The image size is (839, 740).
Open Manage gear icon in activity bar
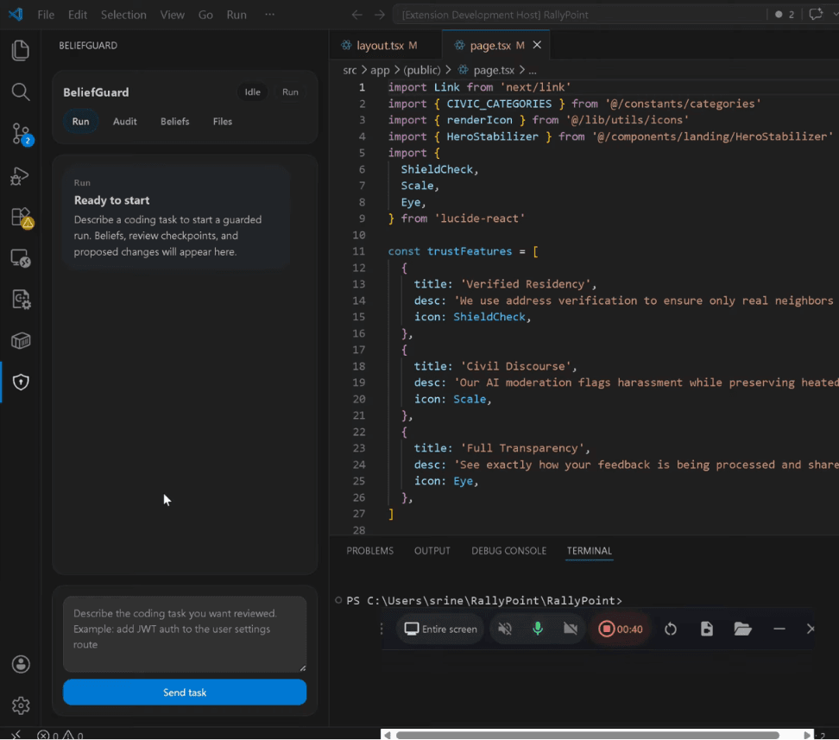(x=21, y=705)
